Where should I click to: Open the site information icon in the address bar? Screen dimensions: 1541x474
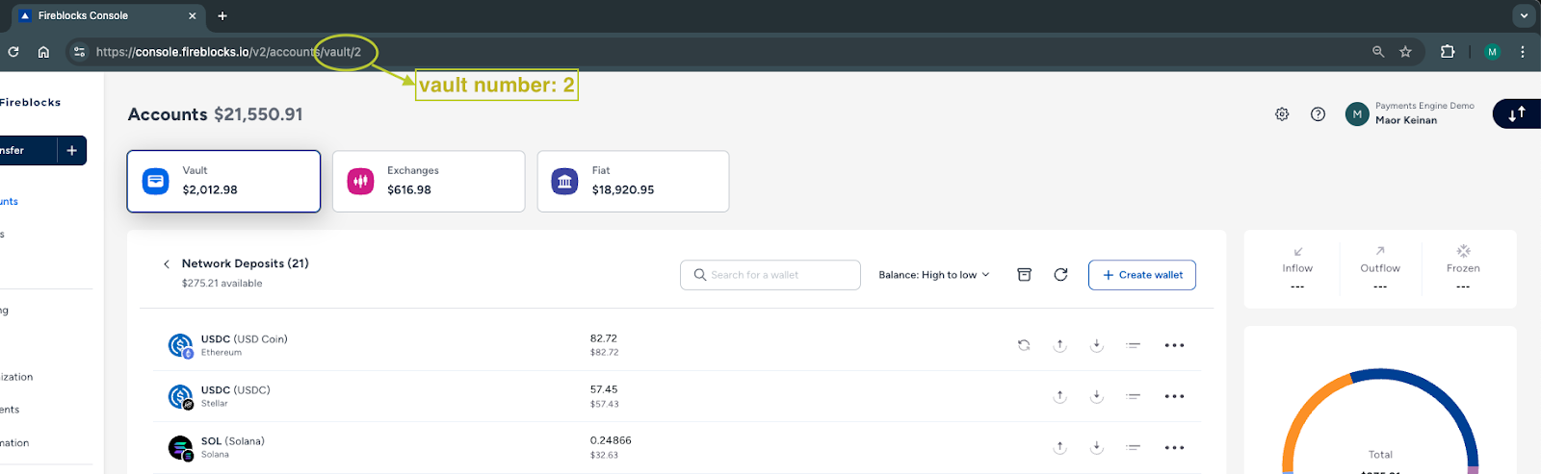point(80,52)
